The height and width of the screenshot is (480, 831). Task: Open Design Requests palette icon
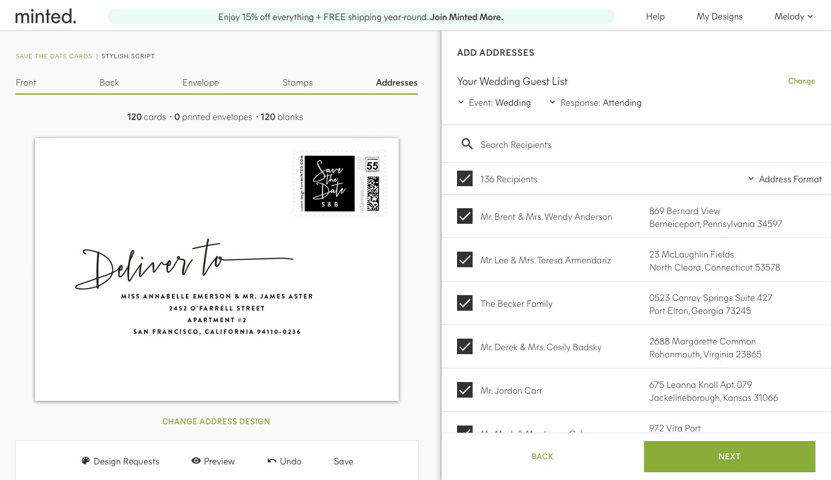pyautogui.click(x=86, y=461)
